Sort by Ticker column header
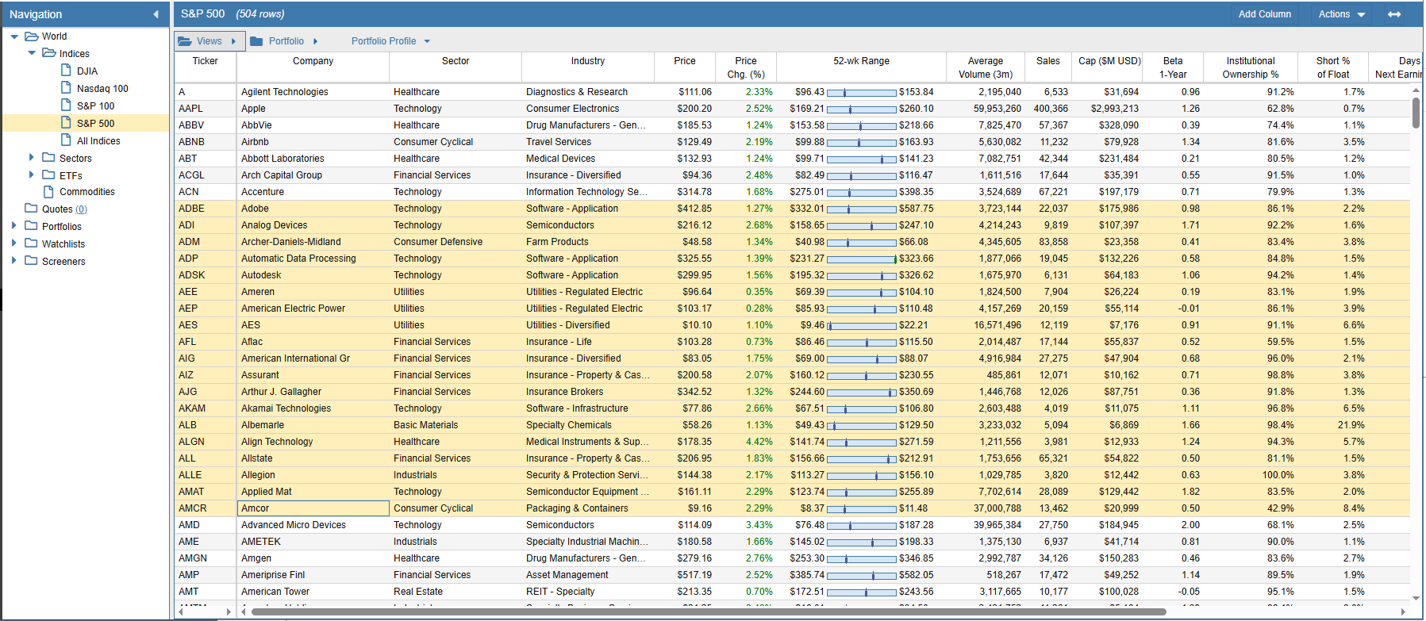Viewport: 1426px width, 621px height. [206, 67]
